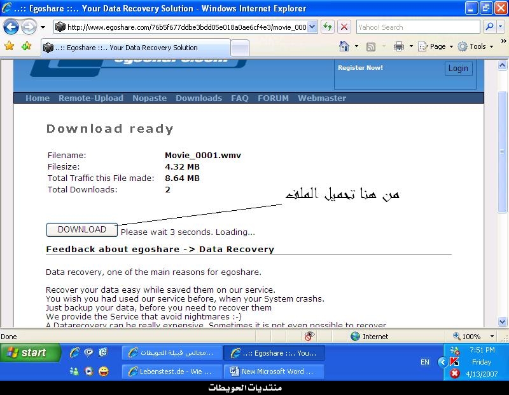The width and height of the screenshot is (509, 395).
Task: Open the FAQ navigation link
Action: tap(240, 98)
